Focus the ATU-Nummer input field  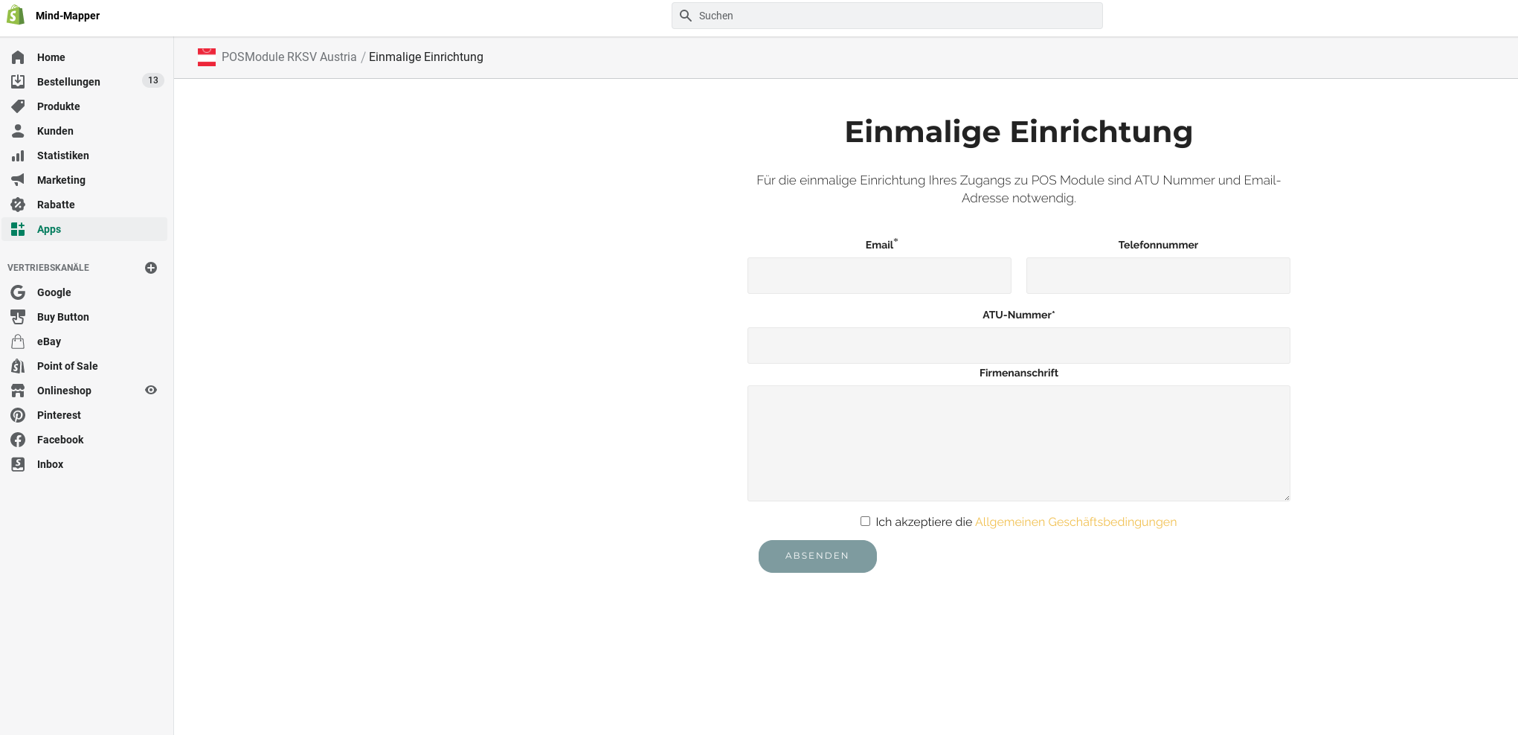(x=1019, y=345)
